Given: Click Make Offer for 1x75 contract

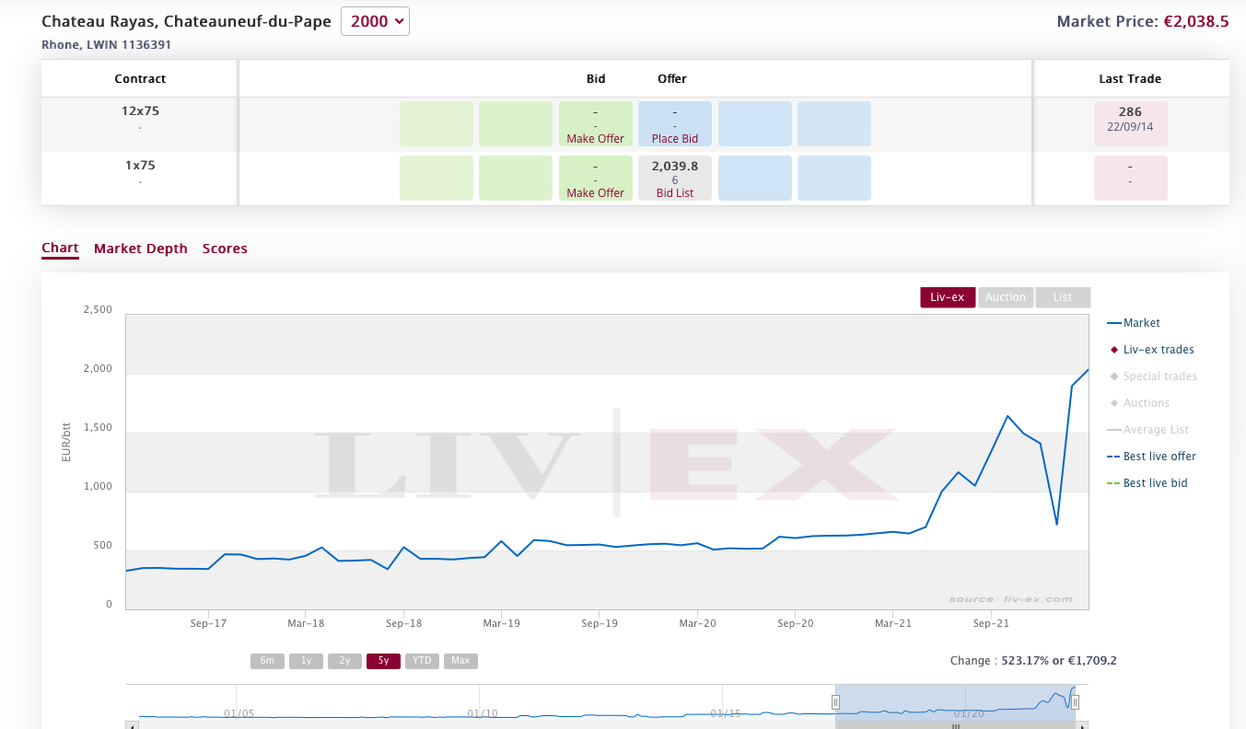Looking at the screenshot, I should point(596,193).
